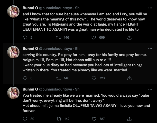
Task: Reply to the tweet with 6 replies
Action: (25, 78)
